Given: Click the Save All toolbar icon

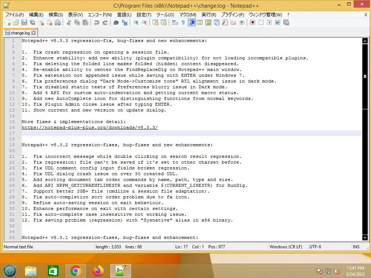Looking at the screenshot, I should point(33,22).
